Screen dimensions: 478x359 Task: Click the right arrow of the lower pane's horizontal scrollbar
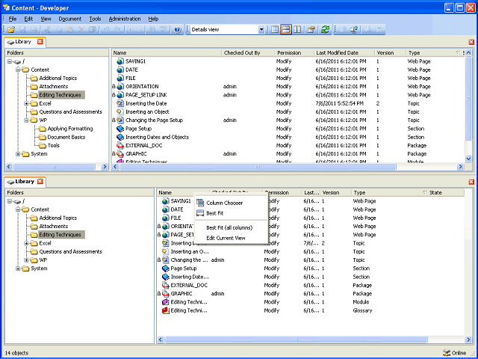click(468, 340)
